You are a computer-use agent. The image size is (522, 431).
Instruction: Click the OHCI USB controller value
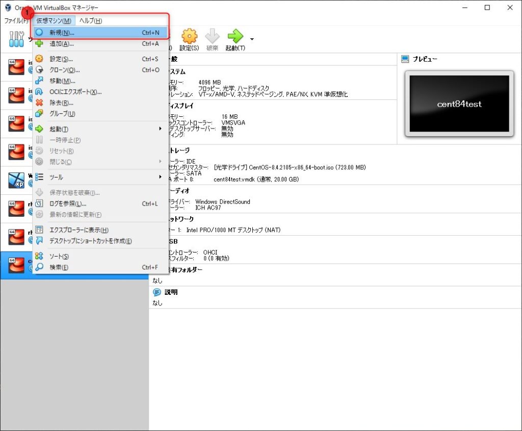coord(210,252)
